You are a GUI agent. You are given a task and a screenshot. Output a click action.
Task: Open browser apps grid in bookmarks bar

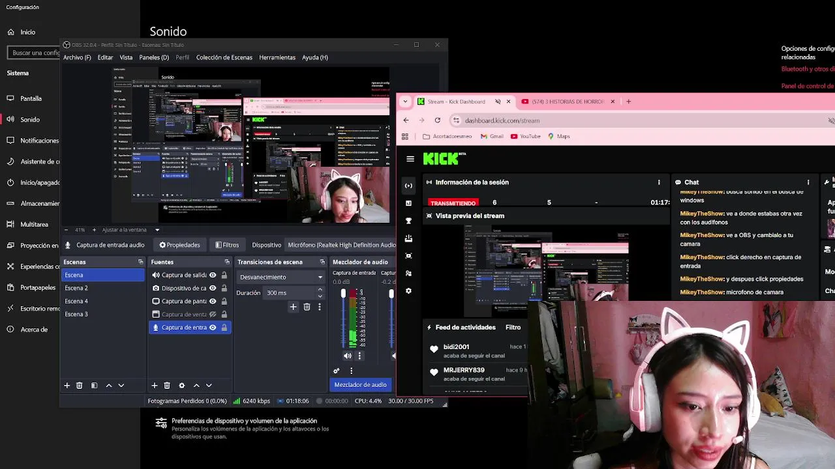405,136
